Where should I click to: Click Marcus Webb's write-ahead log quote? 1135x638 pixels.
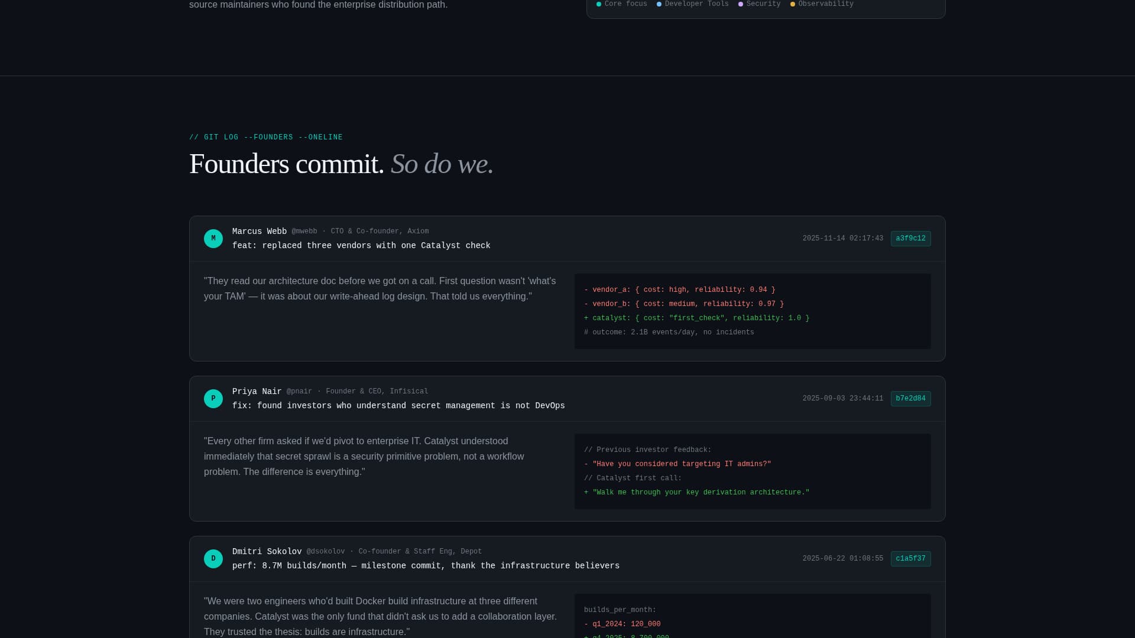(380, 289)
